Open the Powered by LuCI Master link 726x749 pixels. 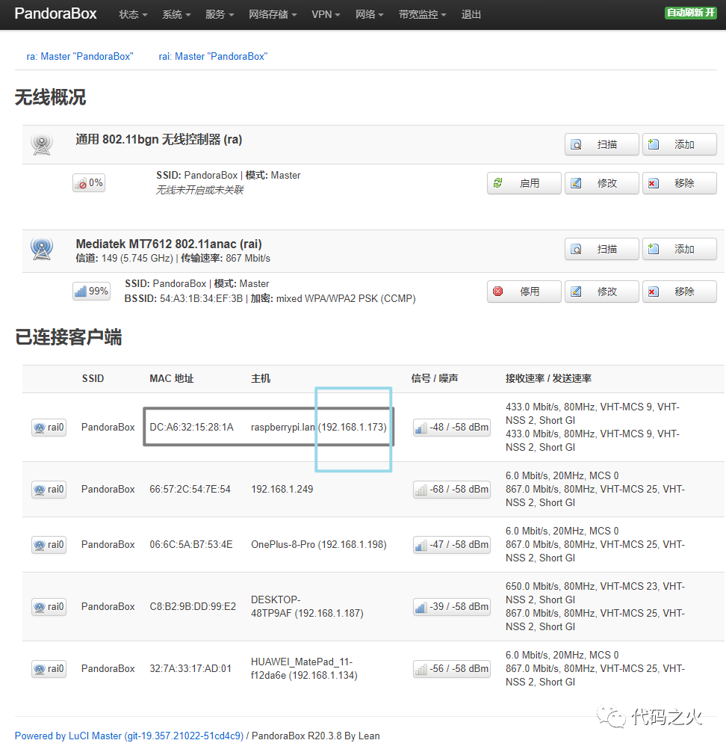coord(129,736)
